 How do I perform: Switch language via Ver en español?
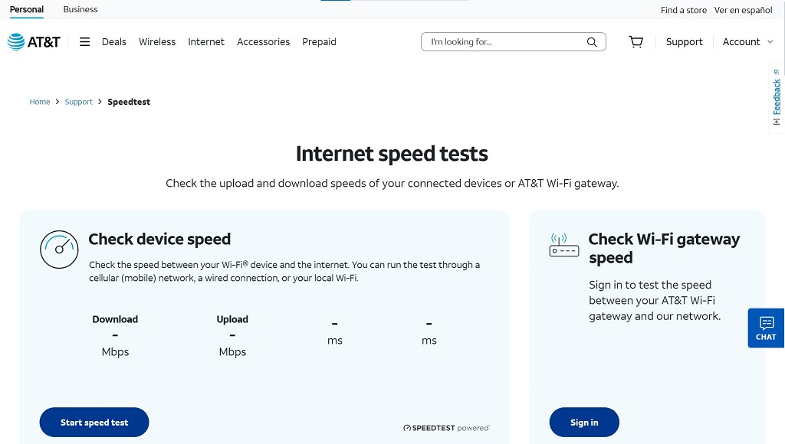pos(744,11)
